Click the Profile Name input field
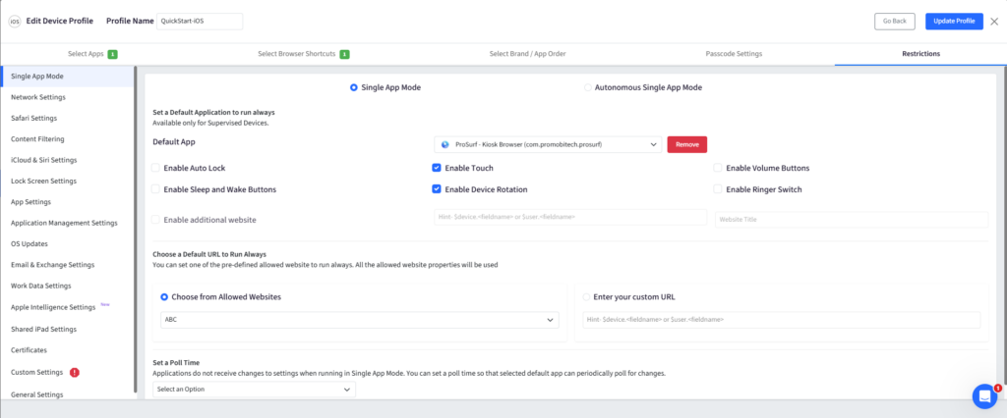 [200, 22]
